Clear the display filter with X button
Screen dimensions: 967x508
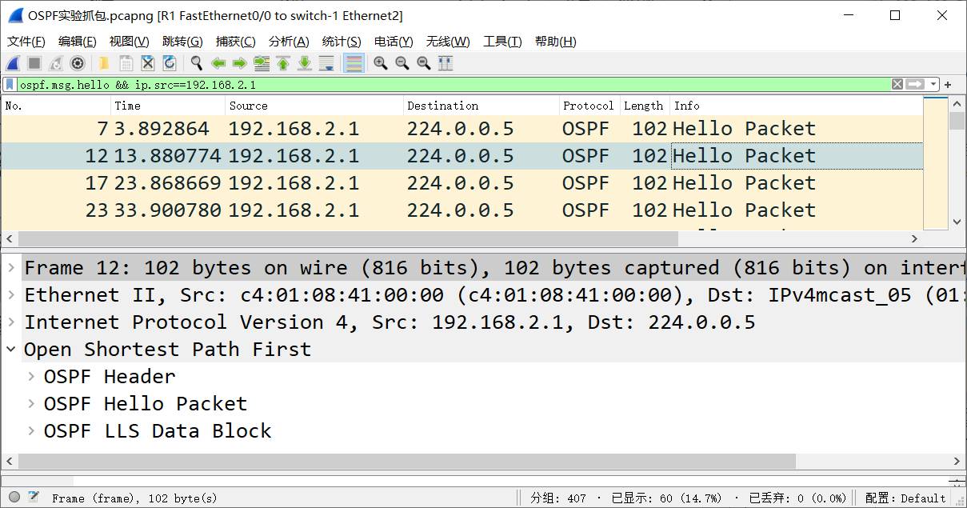point(897,84)
